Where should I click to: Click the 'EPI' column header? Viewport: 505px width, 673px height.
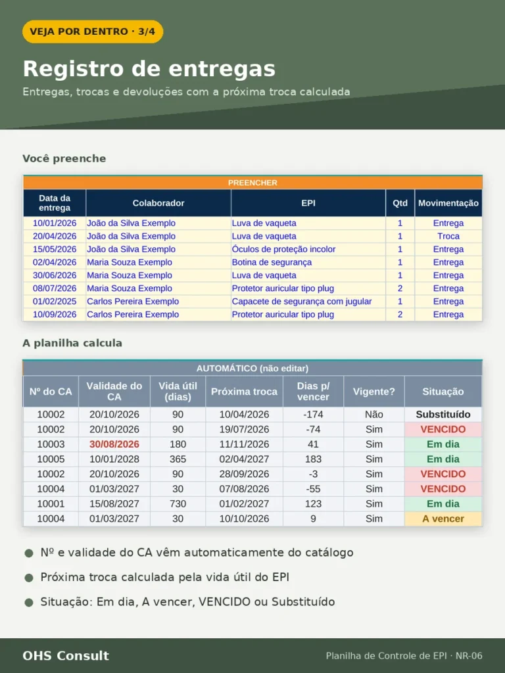(308, 203)
